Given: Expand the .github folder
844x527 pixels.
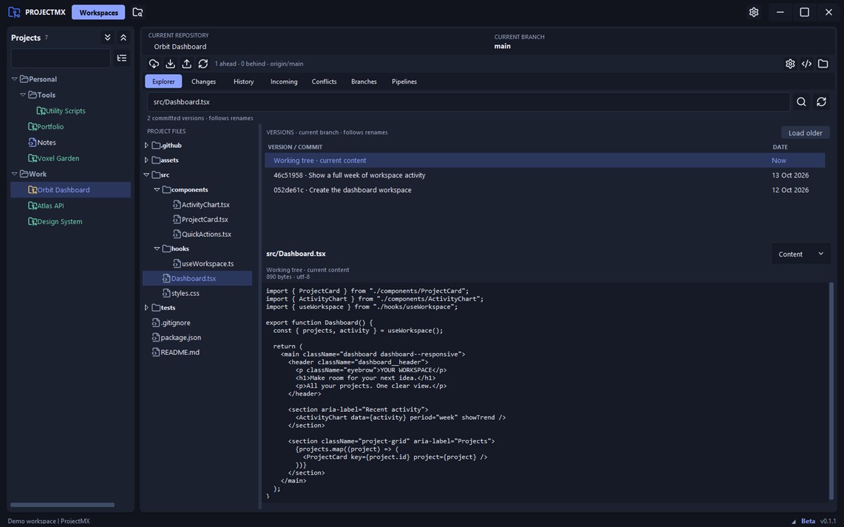Looking at the screenshot, I should [x=146, y=145].
